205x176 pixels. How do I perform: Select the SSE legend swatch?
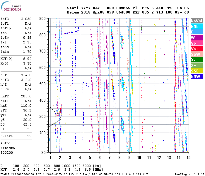click(x=197, y=71)
